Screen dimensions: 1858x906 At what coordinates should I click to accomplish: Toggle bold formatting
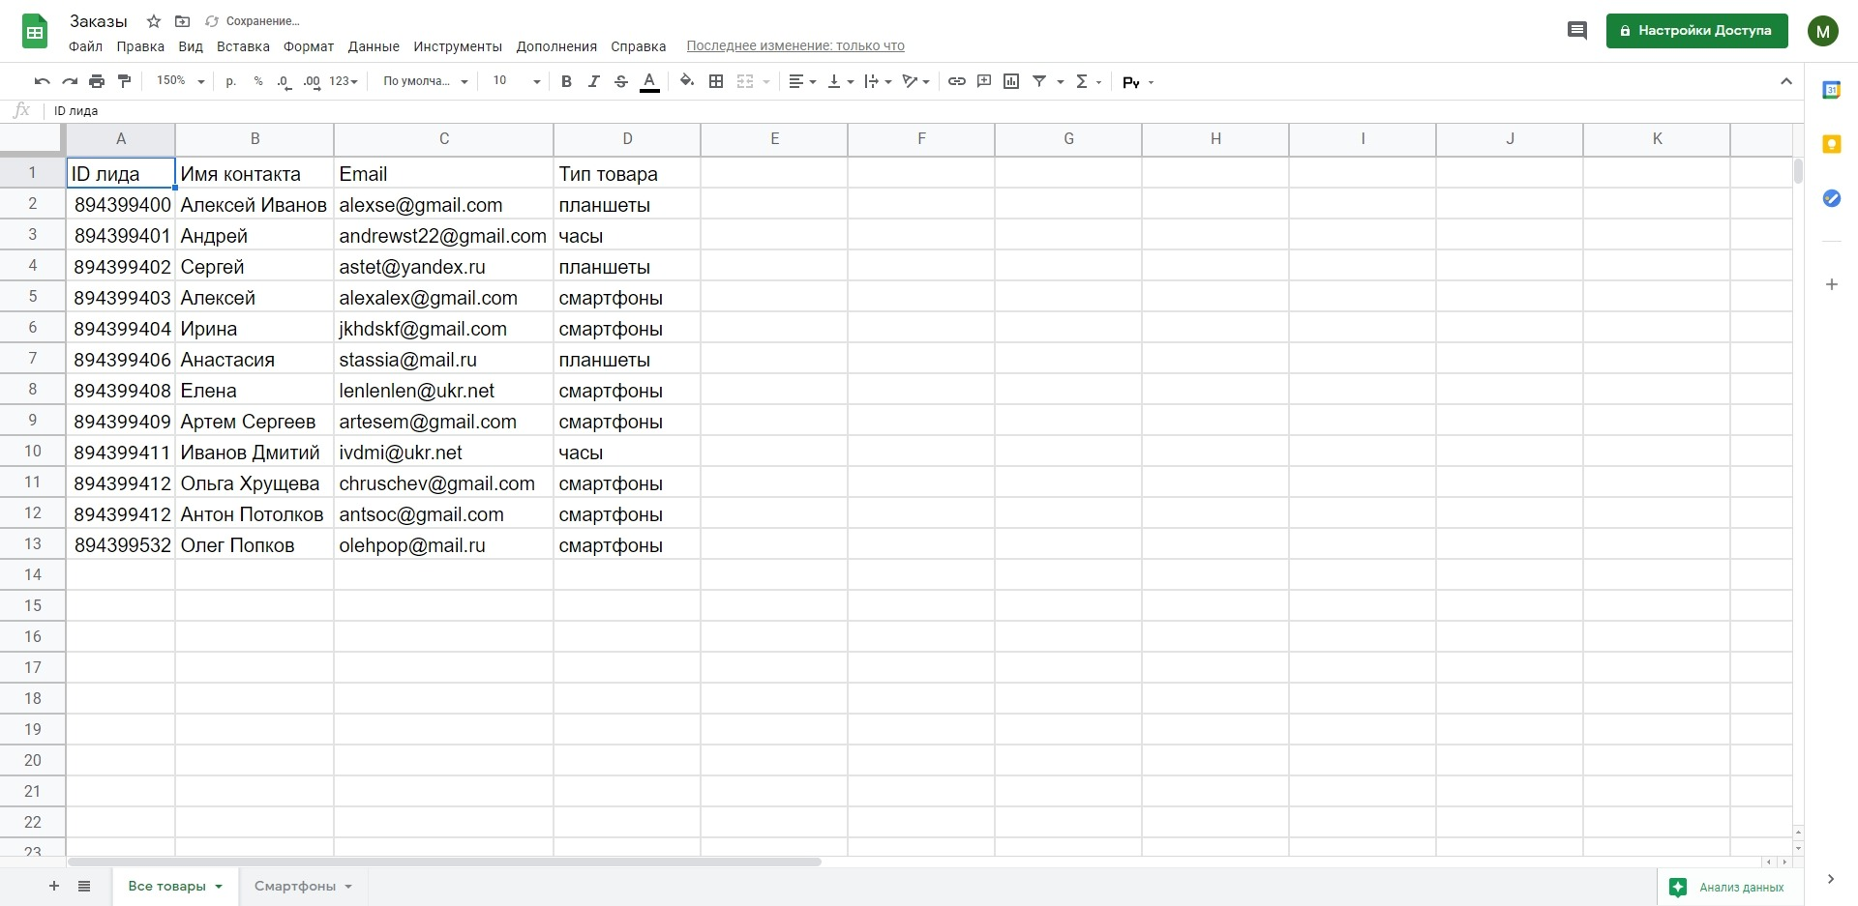point(566,81)
